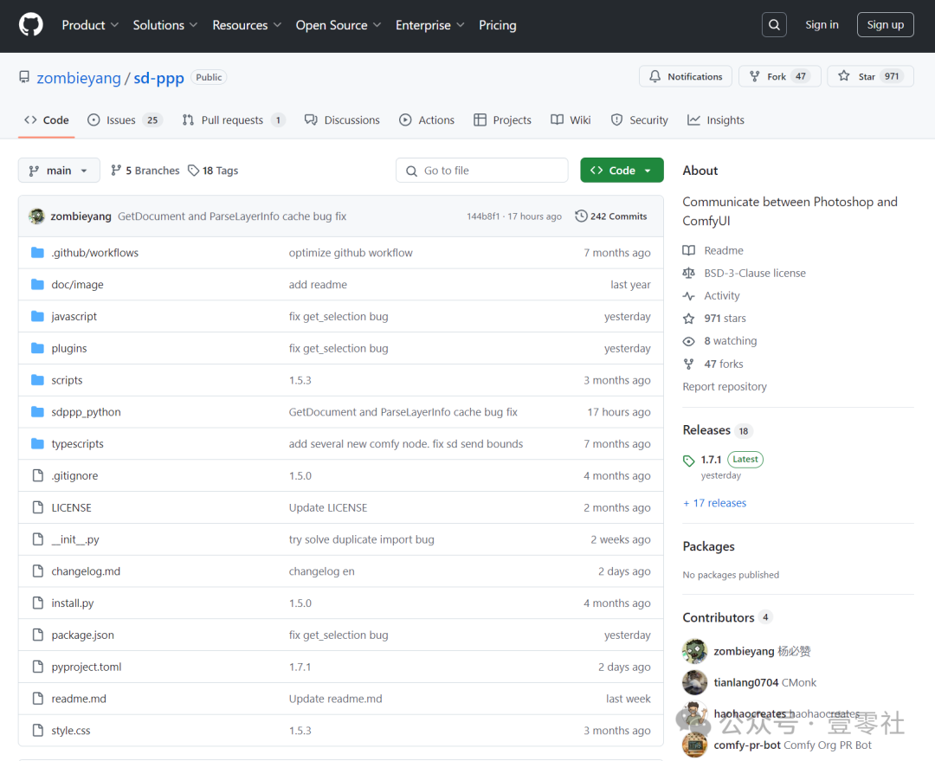Click the Sign up button
The width and height of the screenshot is (935, 761).
[885, 25]
